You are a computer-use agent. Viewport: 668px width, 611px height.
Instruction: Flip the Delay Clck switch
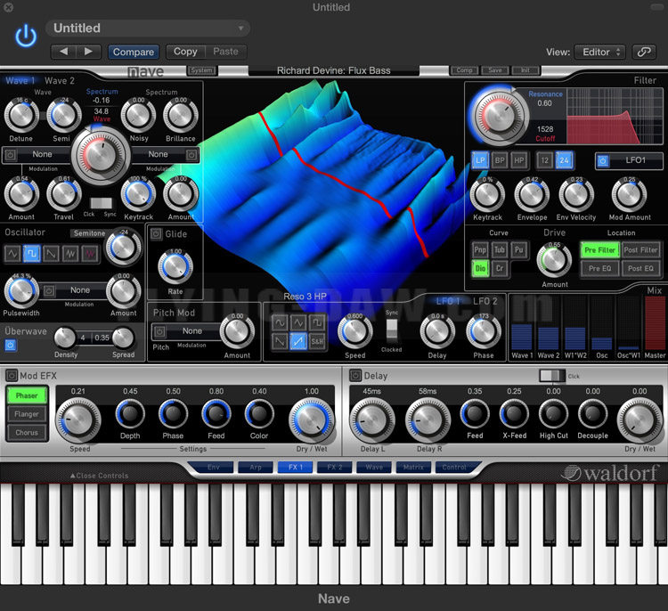coord(552,375)
